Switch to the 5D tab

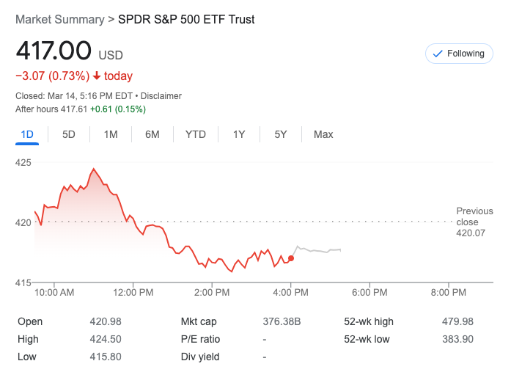point(69,134)
